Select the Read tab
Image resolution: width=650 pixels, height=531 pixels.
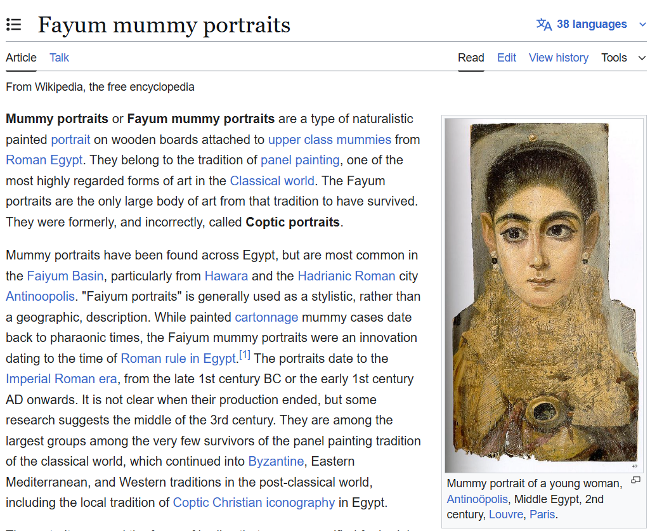(x=471, y=58)
